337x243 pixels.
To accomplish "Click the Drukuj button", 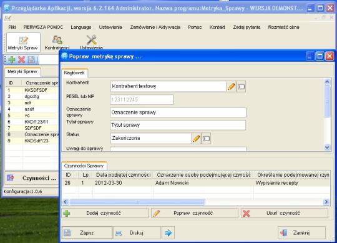I will 137,232.
